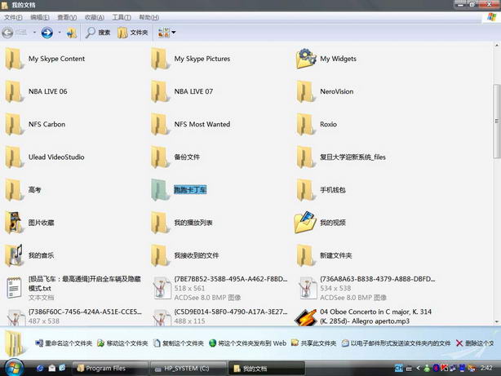Viewport: 501px width, 376px height.
Task: Open the 工具(T) menu
Action: tap(121, 17)
